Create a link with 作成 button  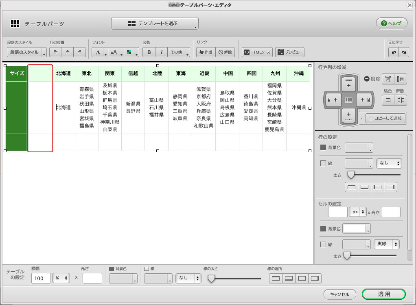(x=206, y=52)
